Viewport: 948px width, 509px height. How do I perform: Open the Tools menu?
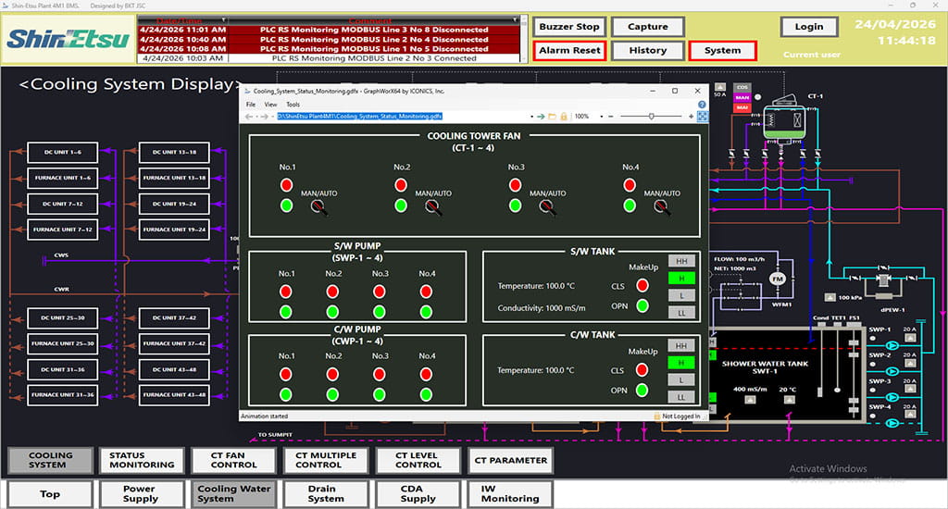(x=293, y=105)
